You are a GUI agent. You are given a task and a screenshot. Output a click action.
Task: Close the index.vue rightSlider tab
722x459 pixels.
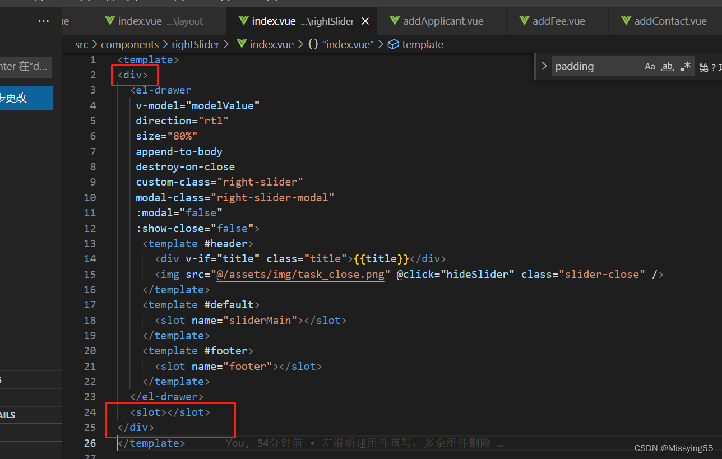click(365, 21)
